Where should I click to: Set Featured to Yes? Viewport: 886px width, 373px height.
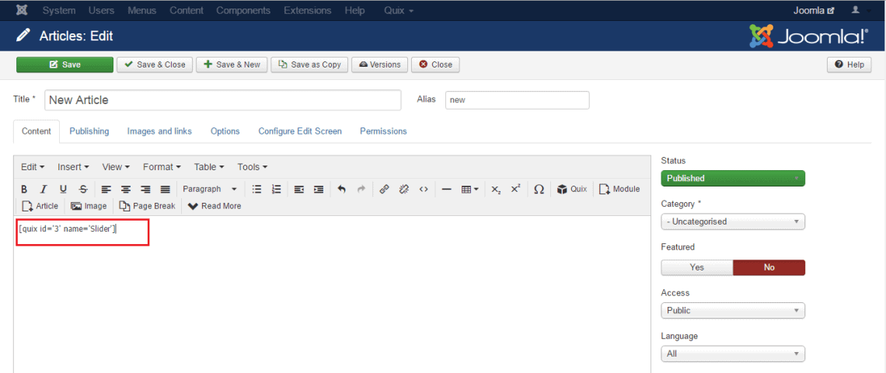pyautogui.click(x=696, y=267)
